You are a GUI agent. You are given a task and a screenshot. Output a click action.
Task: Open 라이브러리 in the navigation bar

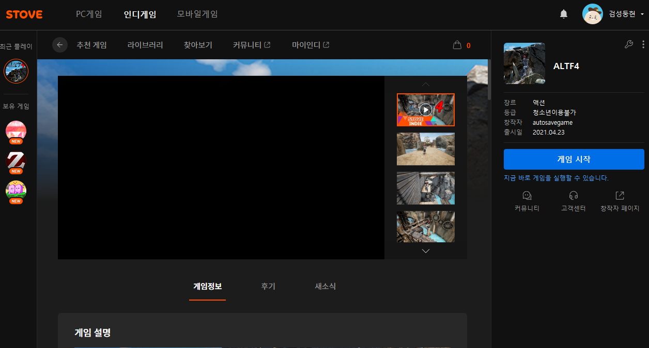[x=145, y=45]
